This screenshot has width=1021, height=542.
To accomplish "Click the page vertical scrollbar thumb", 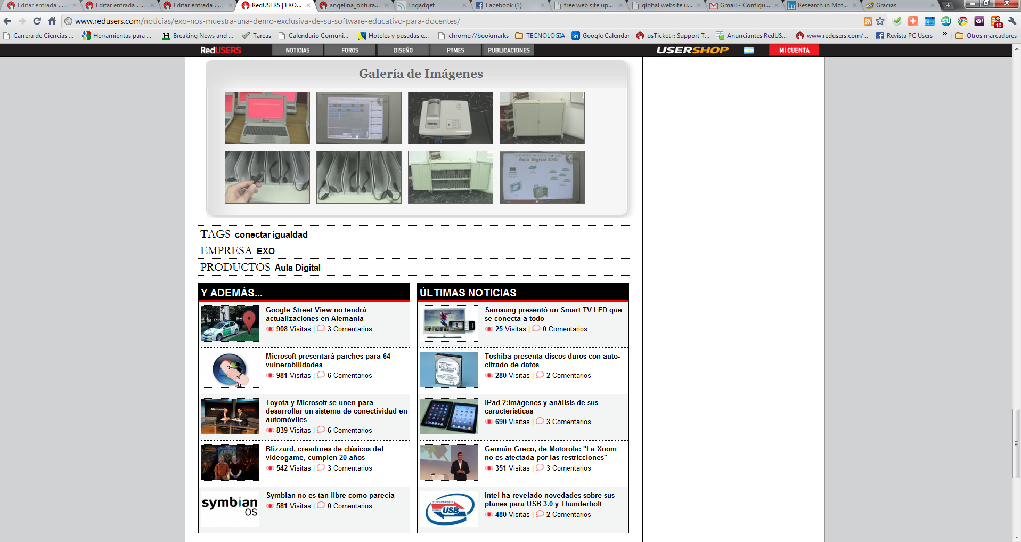I will tap(1016, 443).
